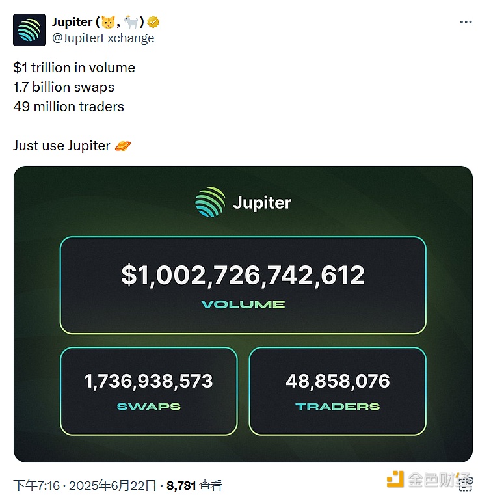
Task: Click the 金色财经 watermark logo icon
Action: coord(395,479)
